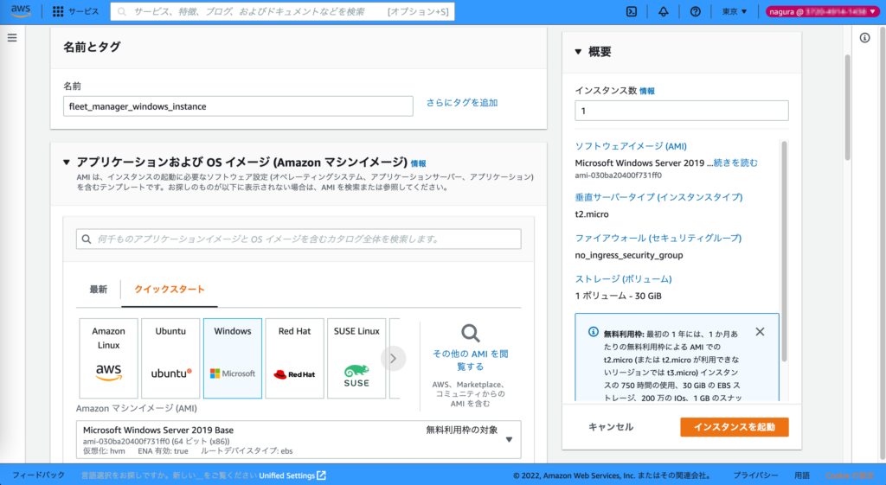Viewport: 886px width, 485px height.
Task: Open Unified Settings footer link
Action: pyautogui.click(x=292, y=475)
